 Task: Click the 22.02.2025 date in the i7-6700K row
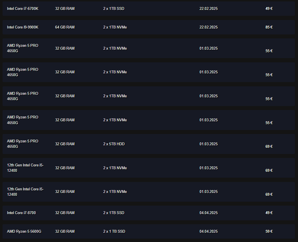click(x=208, y=9)
